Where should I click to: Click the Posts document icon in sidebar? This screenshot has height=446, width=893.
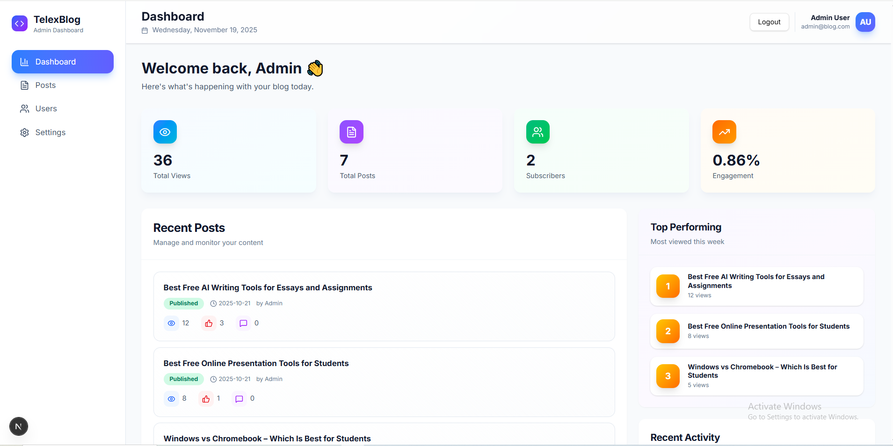(x=24, y=85)
